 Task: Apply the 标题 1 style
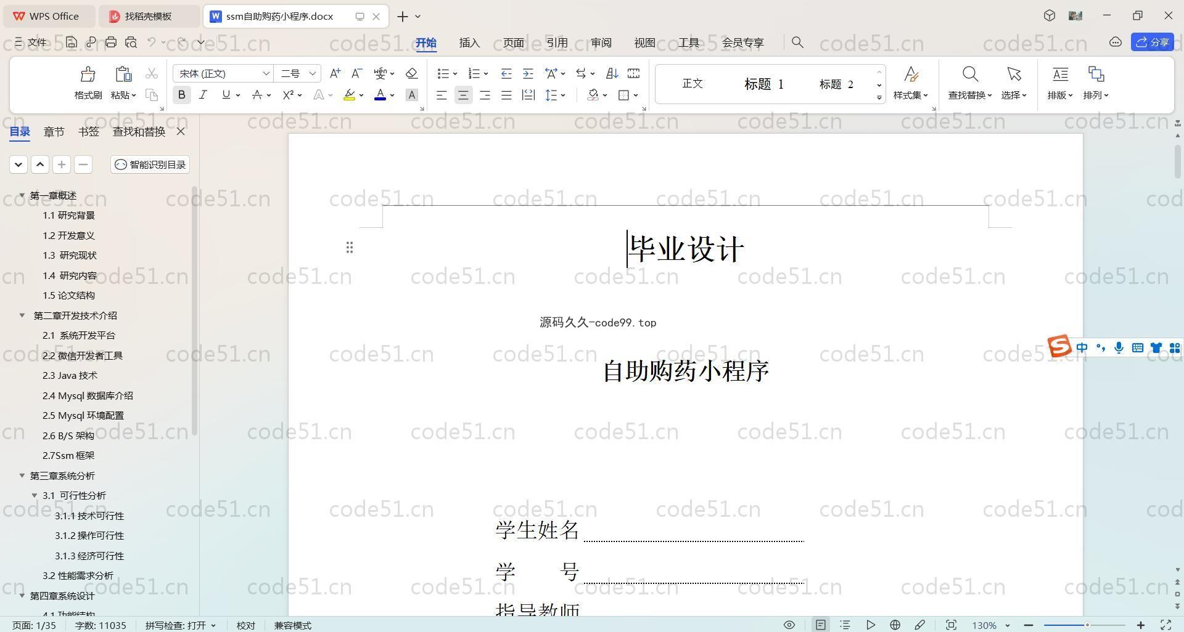tap(763, 84)
